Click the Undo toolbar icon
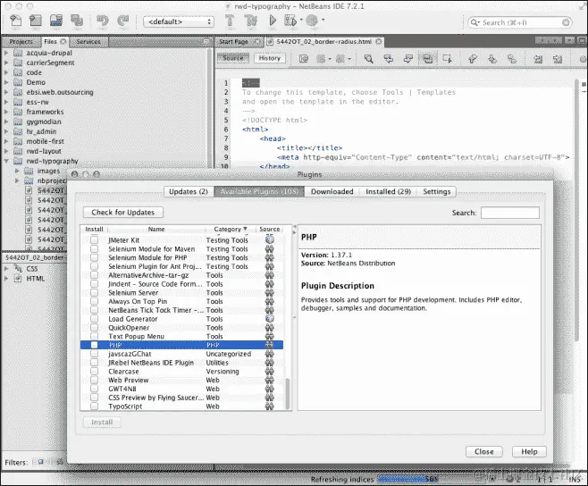Viewport: 588px width, 486px height. point(102,21)
